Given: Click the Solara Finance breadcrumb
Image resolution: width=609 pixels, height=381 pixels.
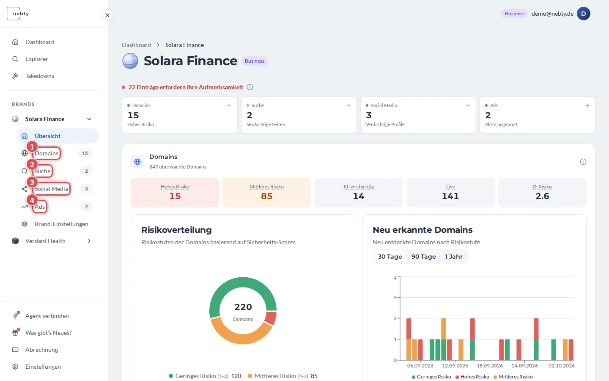Looking at the screenshot, I should pos(184,45).
